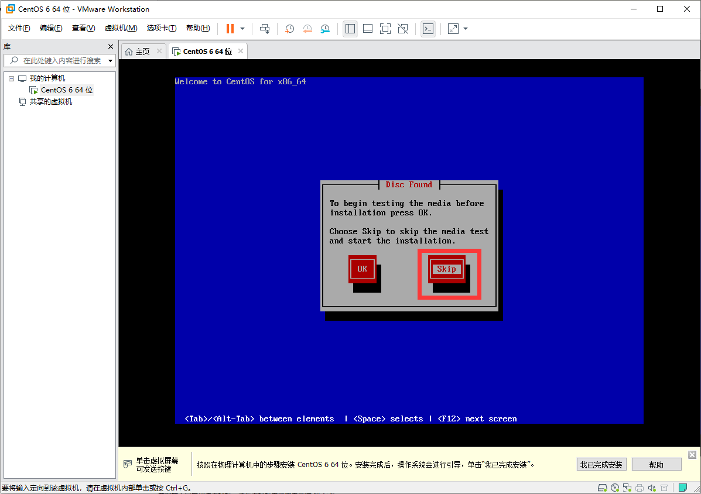
Task: Click the printer status icon
Action: point(640,488)
